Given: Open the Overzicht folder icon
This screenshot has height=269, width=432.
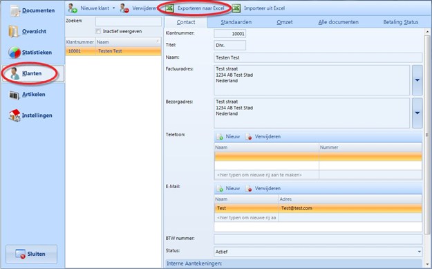Looking at the screenshot, I should pos(14,31).
